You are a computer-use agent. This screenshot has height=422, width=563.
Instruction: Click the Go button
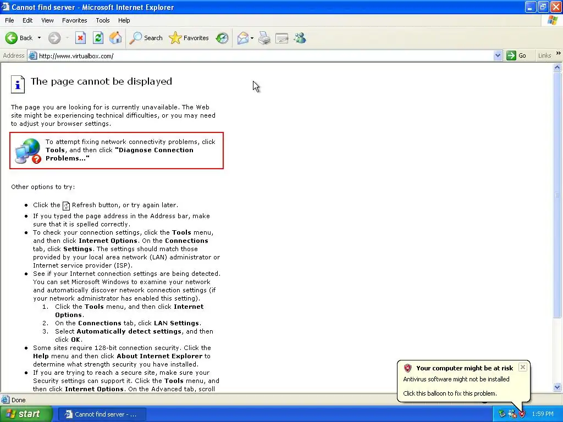point(516,55)
